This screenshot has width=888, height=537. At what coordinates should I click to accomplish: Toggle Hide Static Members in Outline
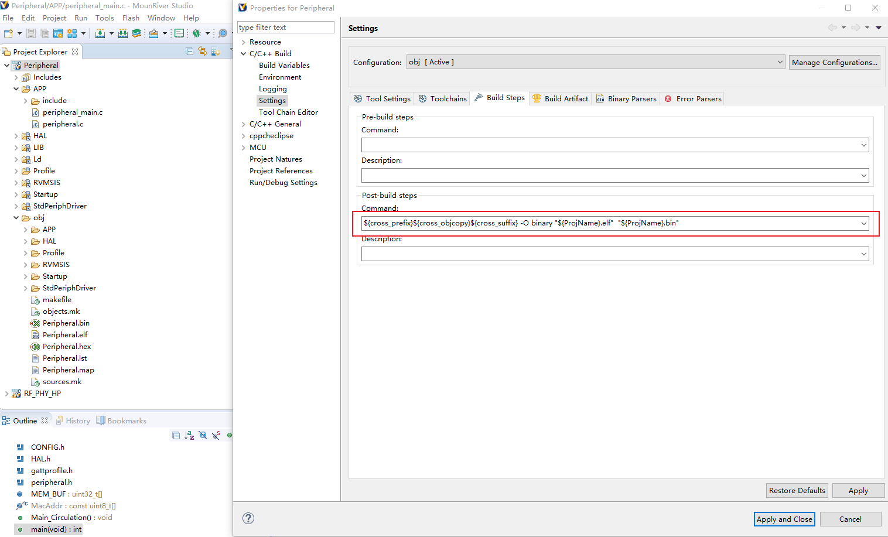[x=216, y=435]
